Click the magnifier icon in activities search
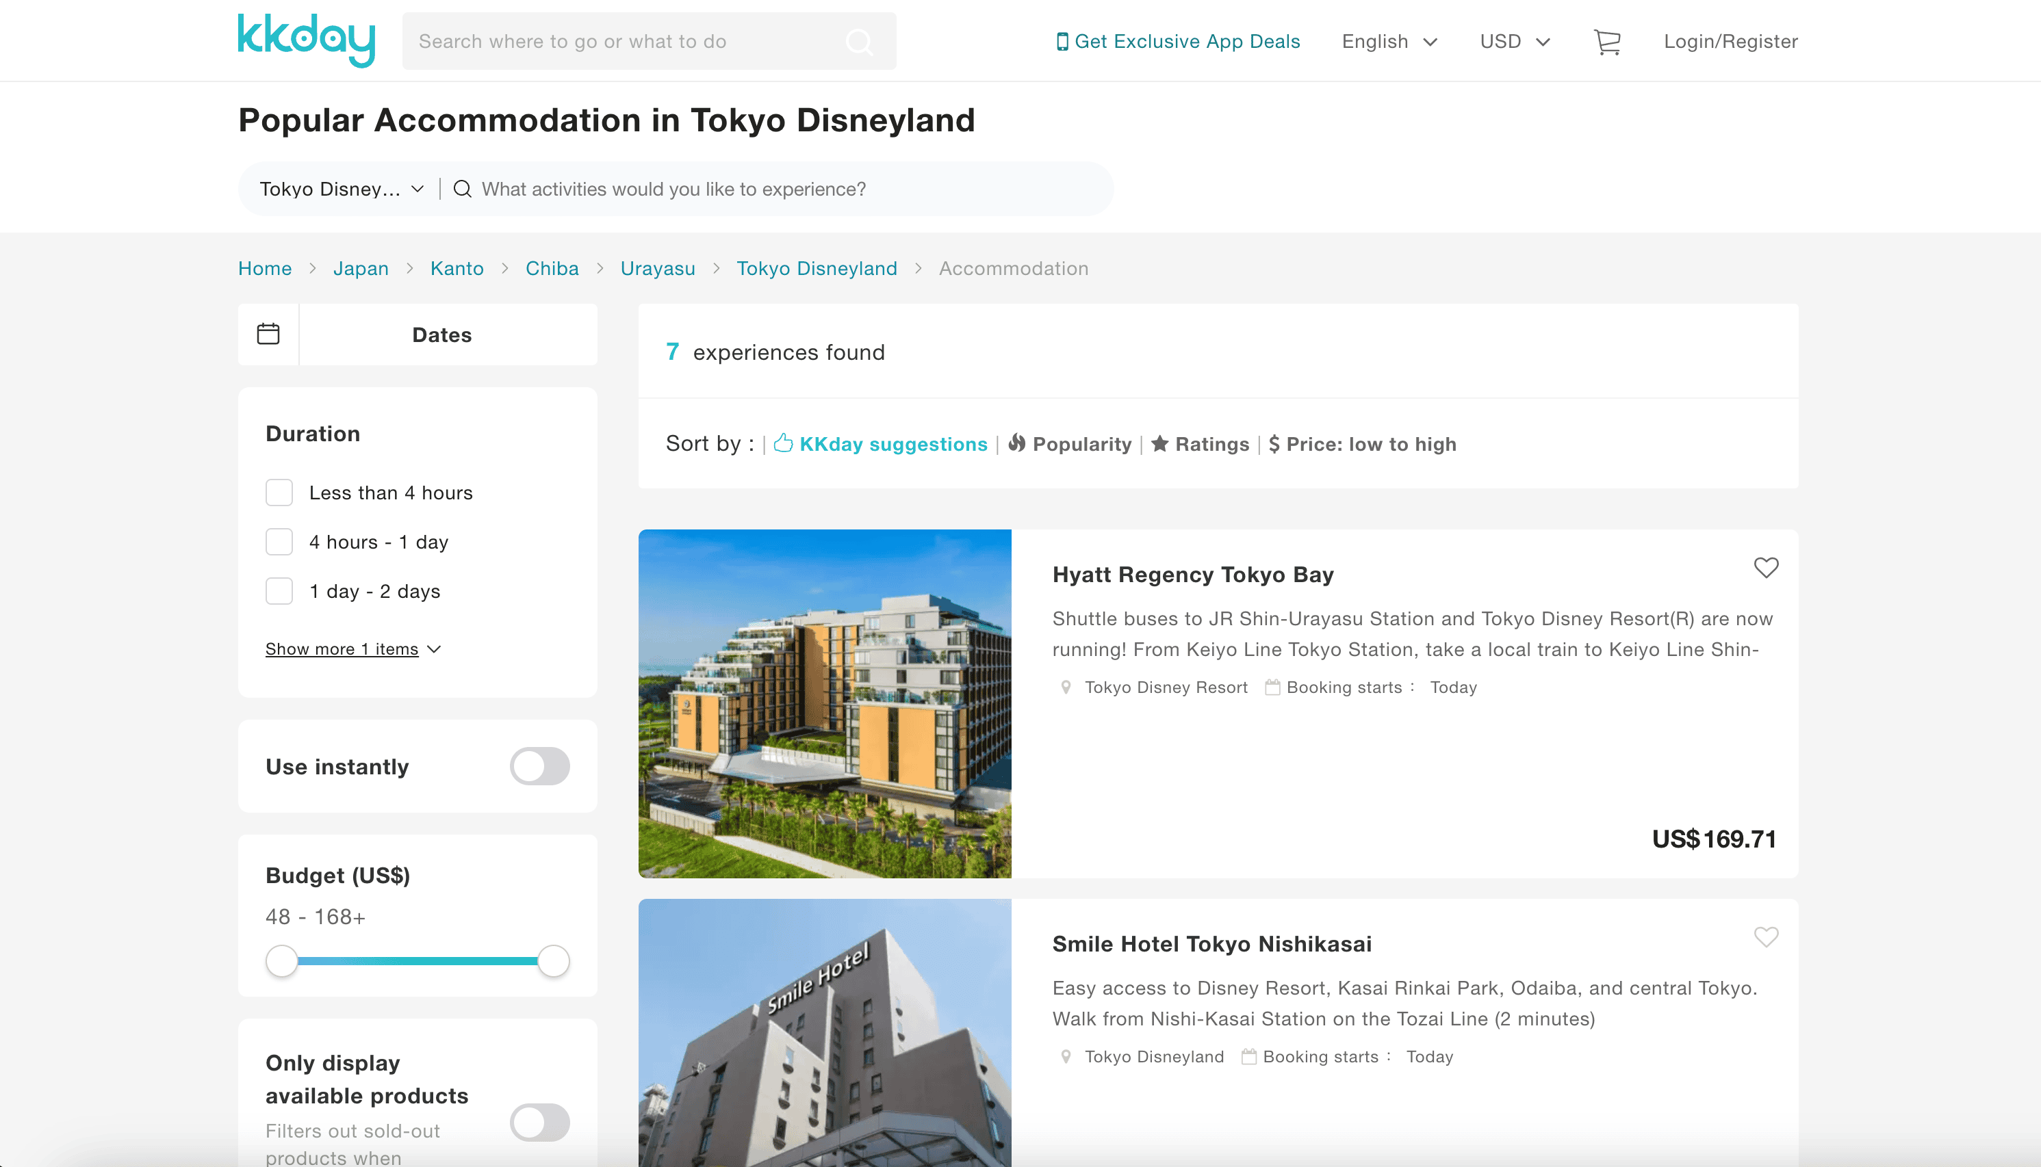Image resolution: width=2041 pixels, height=1167 pixels. [x=463, y=189]
